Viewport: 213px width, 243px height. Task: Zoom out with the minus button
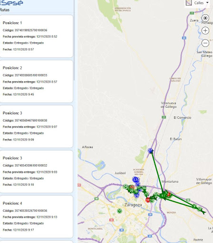point(205,43)
